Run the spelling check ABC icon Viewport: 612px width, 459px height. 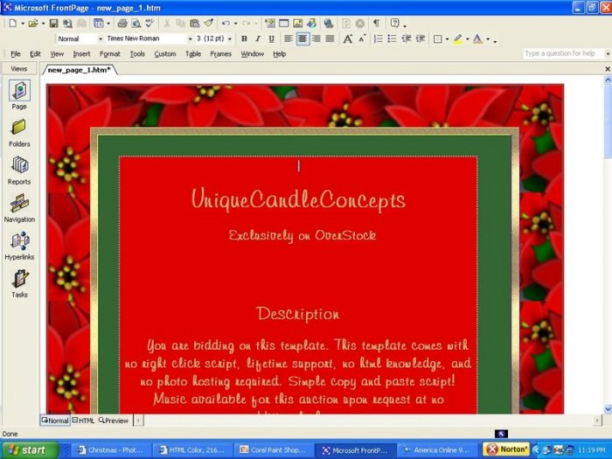(x=150, y=24)
